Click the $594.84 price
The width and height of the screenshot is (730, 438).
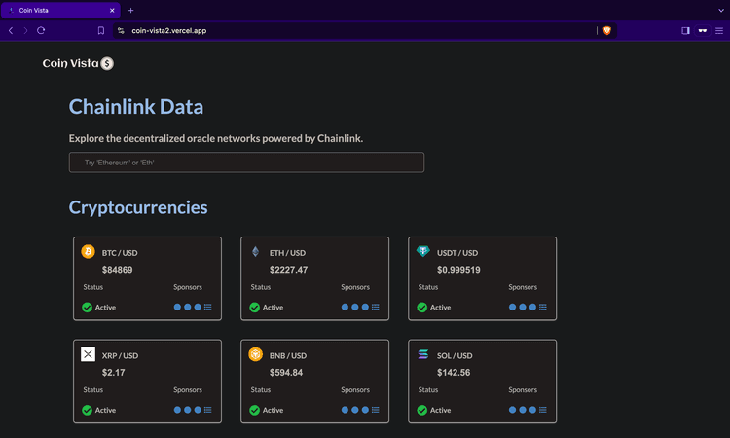click(286, 373)
